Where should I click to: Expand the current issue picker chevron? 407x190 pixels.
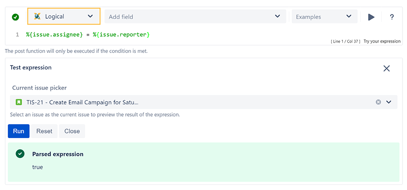point(389,102)
